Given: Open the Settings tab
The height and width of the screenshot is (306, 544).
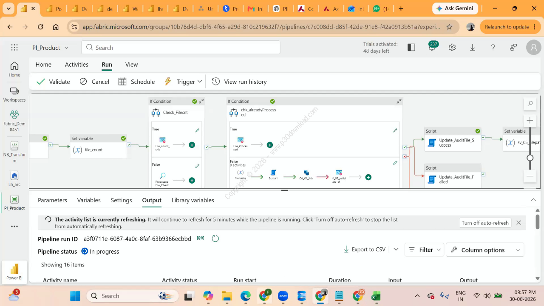Looking at the screenshot, I should [x=121, y=200].
